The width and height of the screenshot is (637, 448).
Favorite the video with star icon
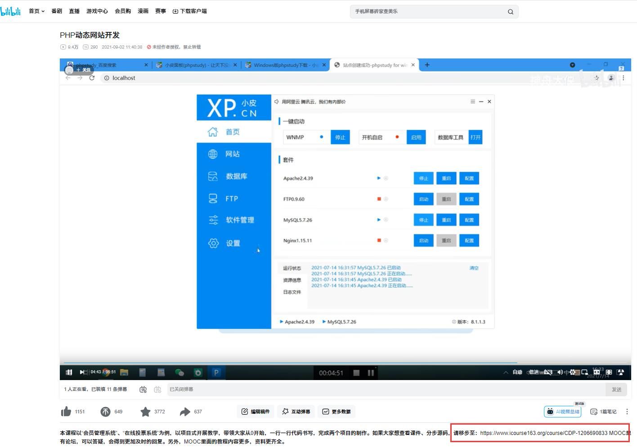(145, 412)
